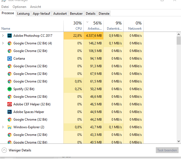This screenshot has height=159, width=181.
Task: Open the Benutzer tab
Action: point(76,14)
